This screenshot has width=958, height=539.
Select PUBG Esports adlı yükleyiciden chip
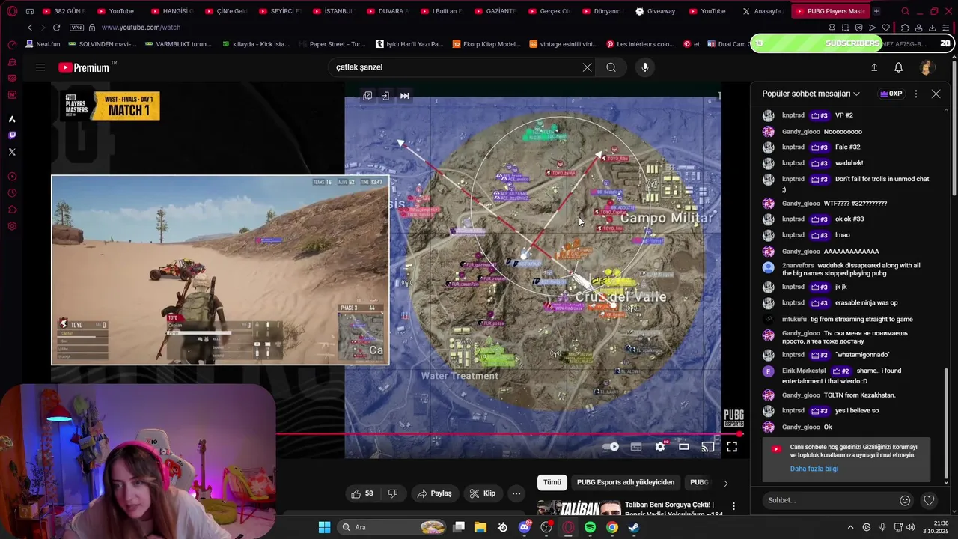click(626, 483)
